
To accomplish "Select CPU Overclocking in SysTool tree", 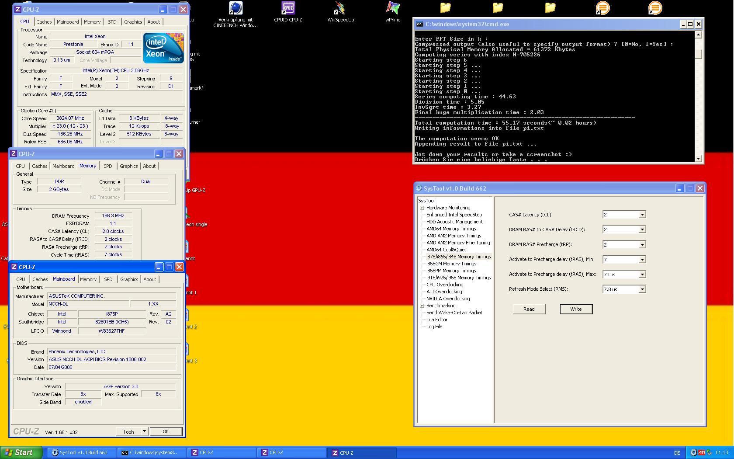I will [x=445, y=285].
